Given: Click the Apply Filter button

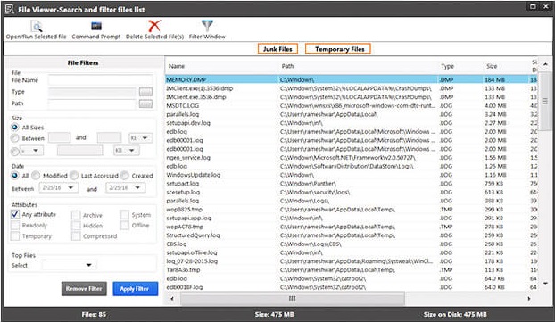Looking at the screenshot, I should (136, 289).
